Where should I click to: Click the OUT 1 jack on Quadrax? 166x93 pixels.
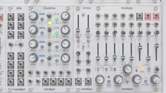pyautogui.click(x=46, y=81)
